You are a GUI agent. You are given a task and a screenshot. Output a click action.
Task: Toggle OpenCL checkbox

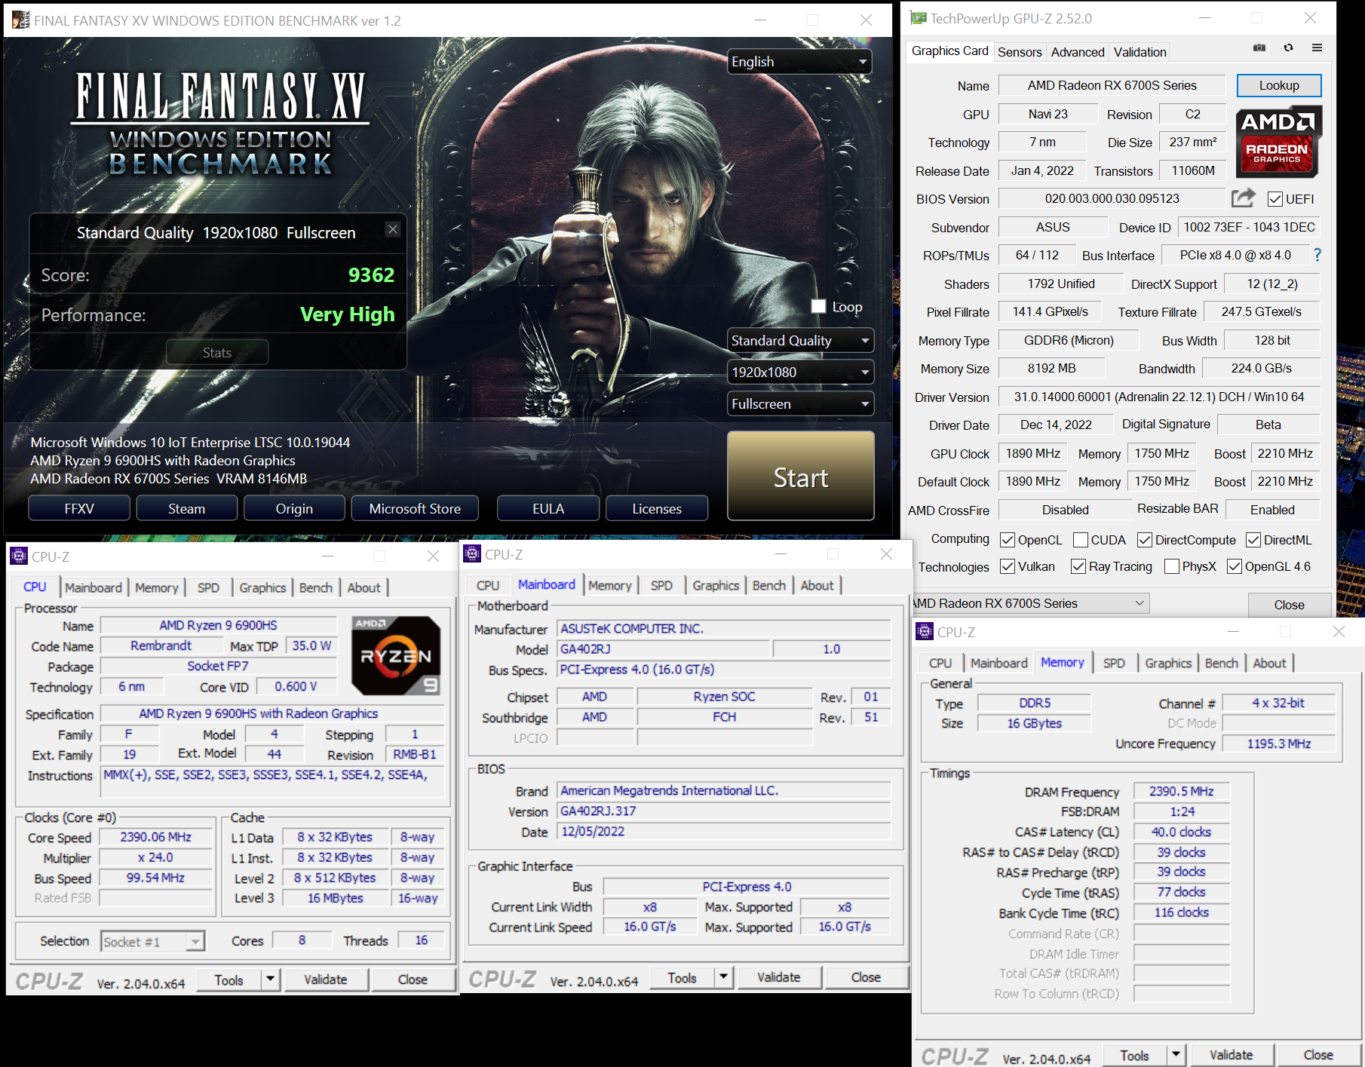1008,540
